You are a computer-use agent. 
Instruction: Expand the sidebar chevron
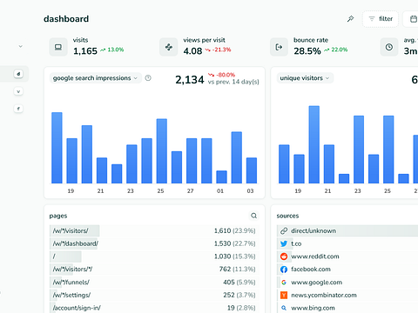[x=20, y=46]
